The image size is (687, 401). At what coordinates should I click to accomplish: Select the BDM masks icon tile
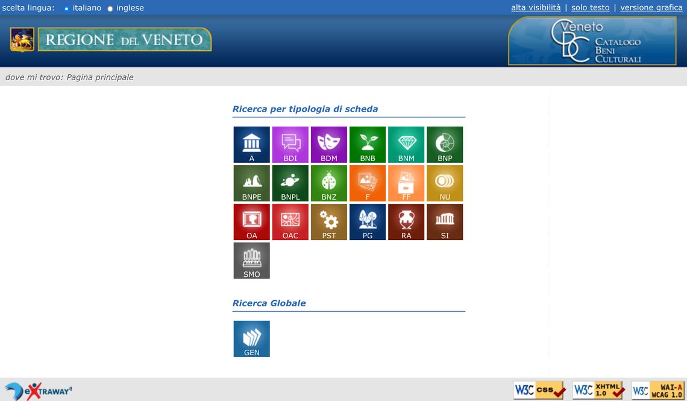[328, 145]
